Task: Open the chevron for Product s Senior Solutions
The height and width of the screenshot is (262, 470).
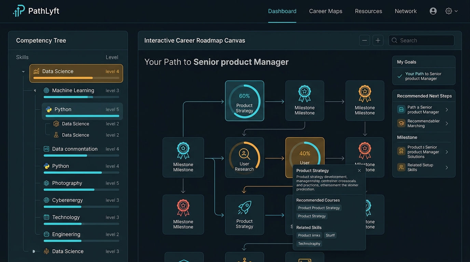Action: [447, 152]
